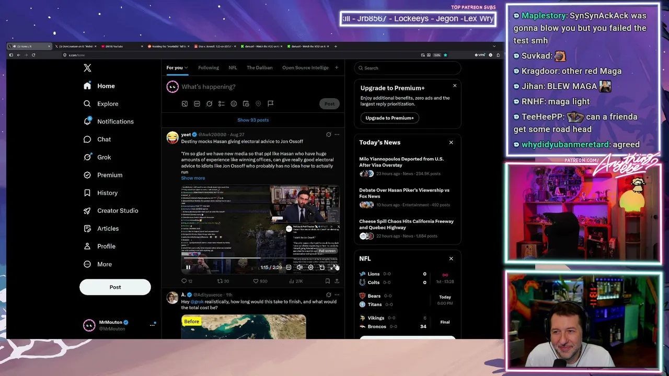The width and height of the screenshot is (669, 376).
Task: Open The Daliban timeline tab
Action: coord(260,68)
